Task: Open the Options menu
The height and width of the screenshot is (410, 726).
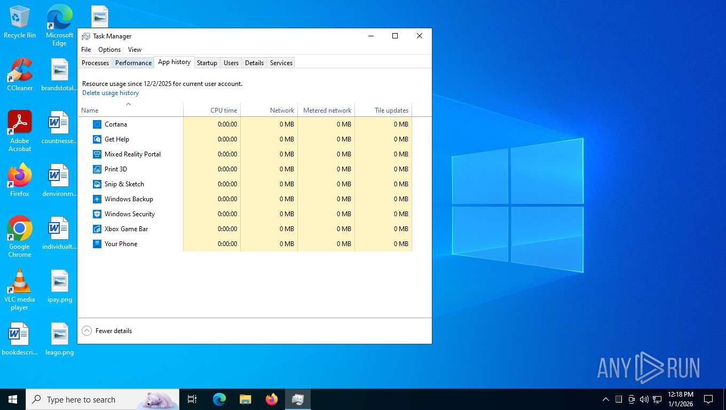Action: (x=109, y=50)
